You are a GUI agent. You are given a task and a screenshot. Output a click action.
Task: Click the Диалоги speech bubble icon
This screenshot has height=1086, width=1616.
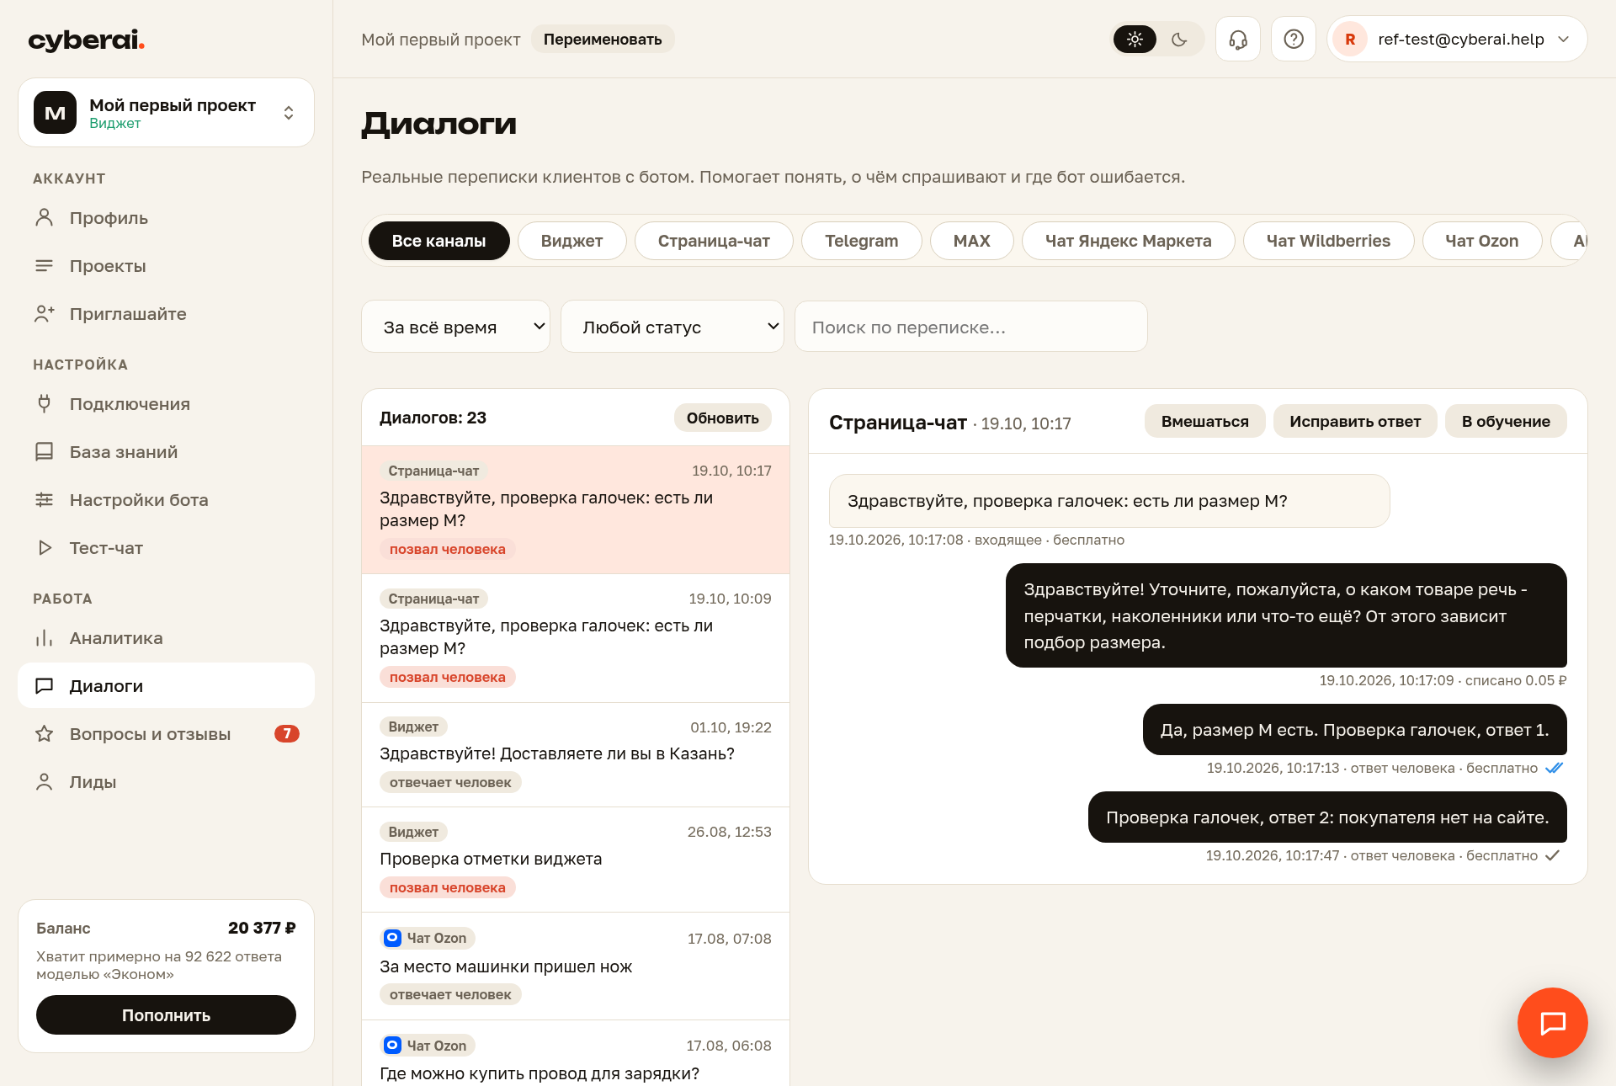45,686
